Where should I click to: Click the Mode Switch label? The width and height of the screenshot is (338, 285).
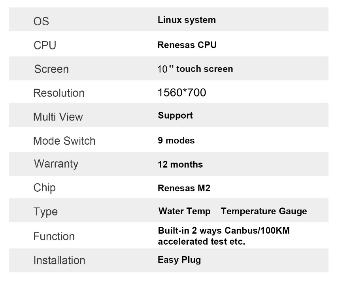click(x=64, y=141)
